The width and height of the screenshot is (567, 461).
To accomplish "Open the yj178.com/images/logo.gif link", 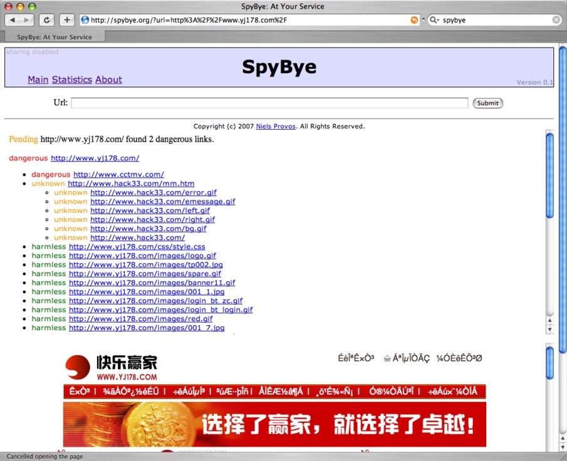I will pos(142,256).
